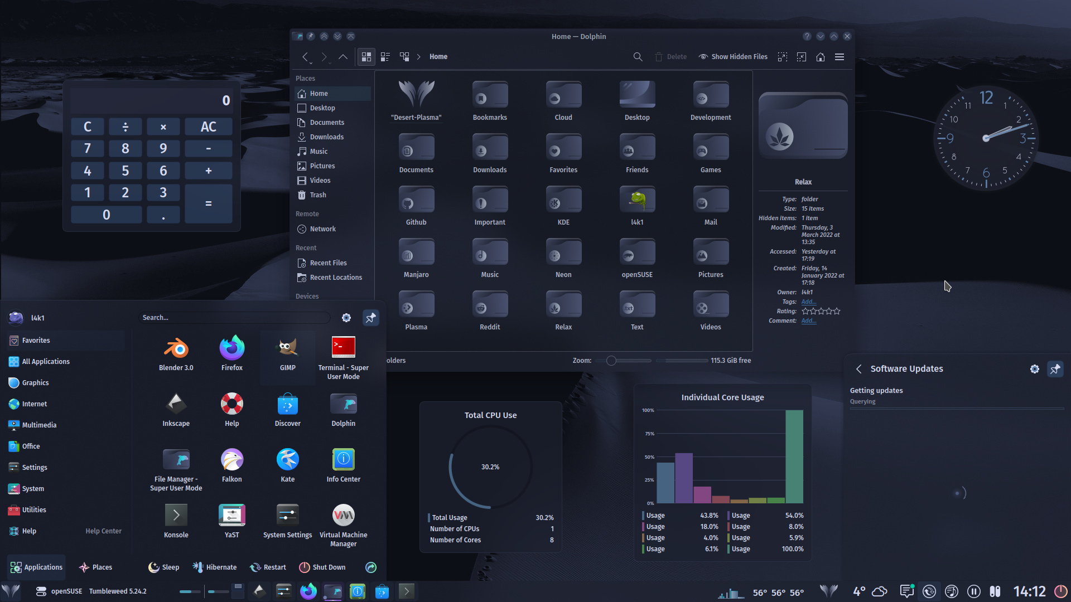Click the Shut Down button
Screen dimensions: 1071x602
coord(322,567)
